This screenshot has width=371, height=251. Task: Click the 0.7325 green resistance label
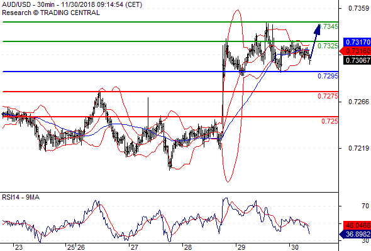328,46
